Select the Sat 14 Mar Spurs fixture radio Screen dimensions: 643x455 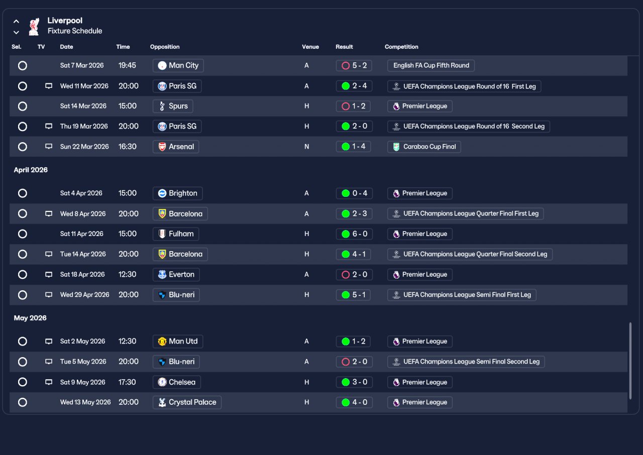22,106
